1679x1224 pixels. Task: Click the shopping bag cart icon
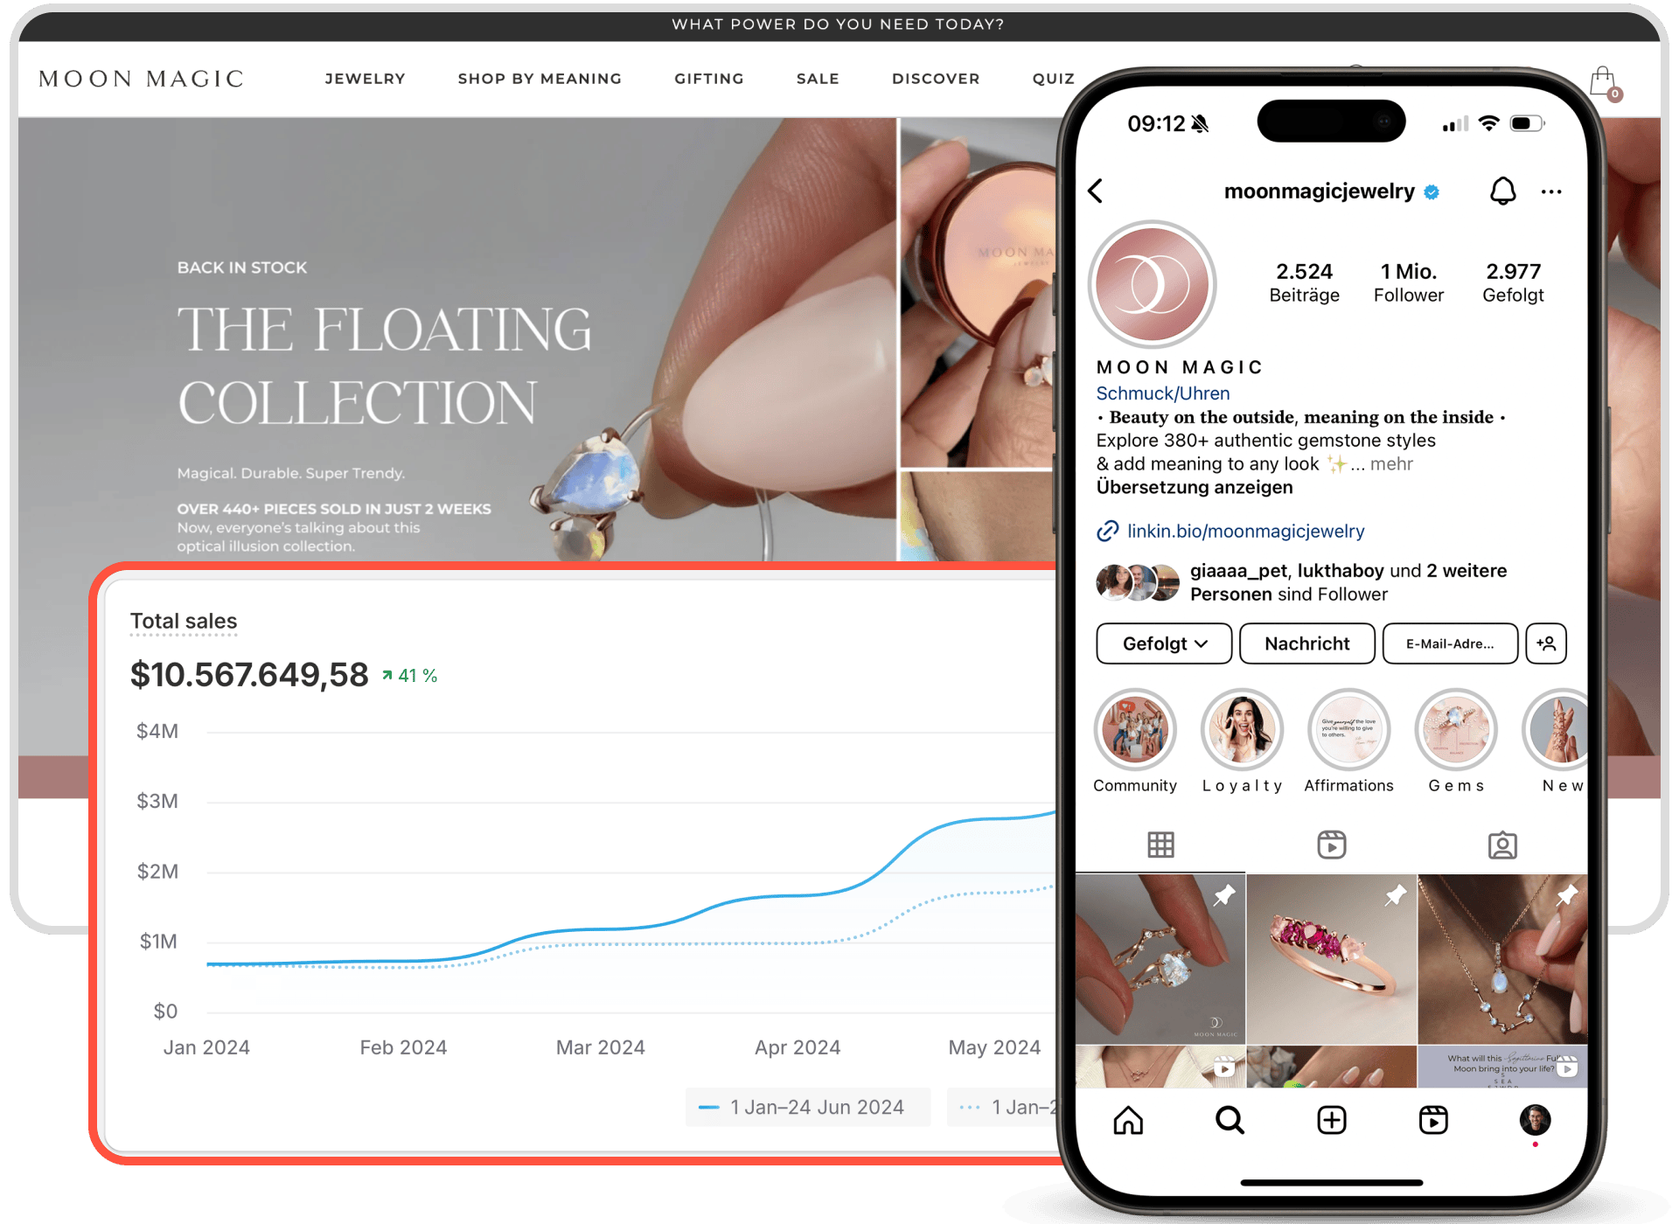tap(1602, 82)
